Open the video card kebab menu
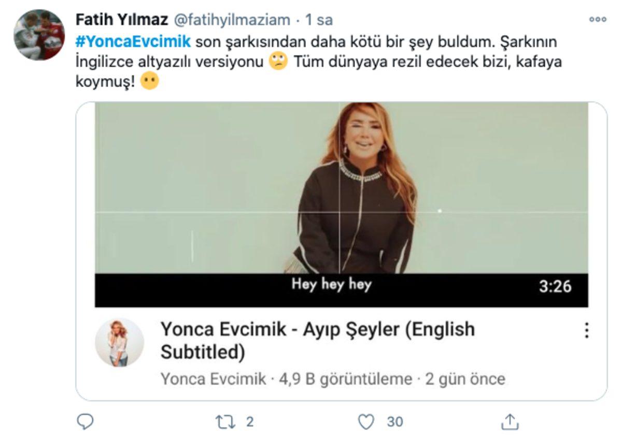The image size is (622, 440). tap(586, 330)
